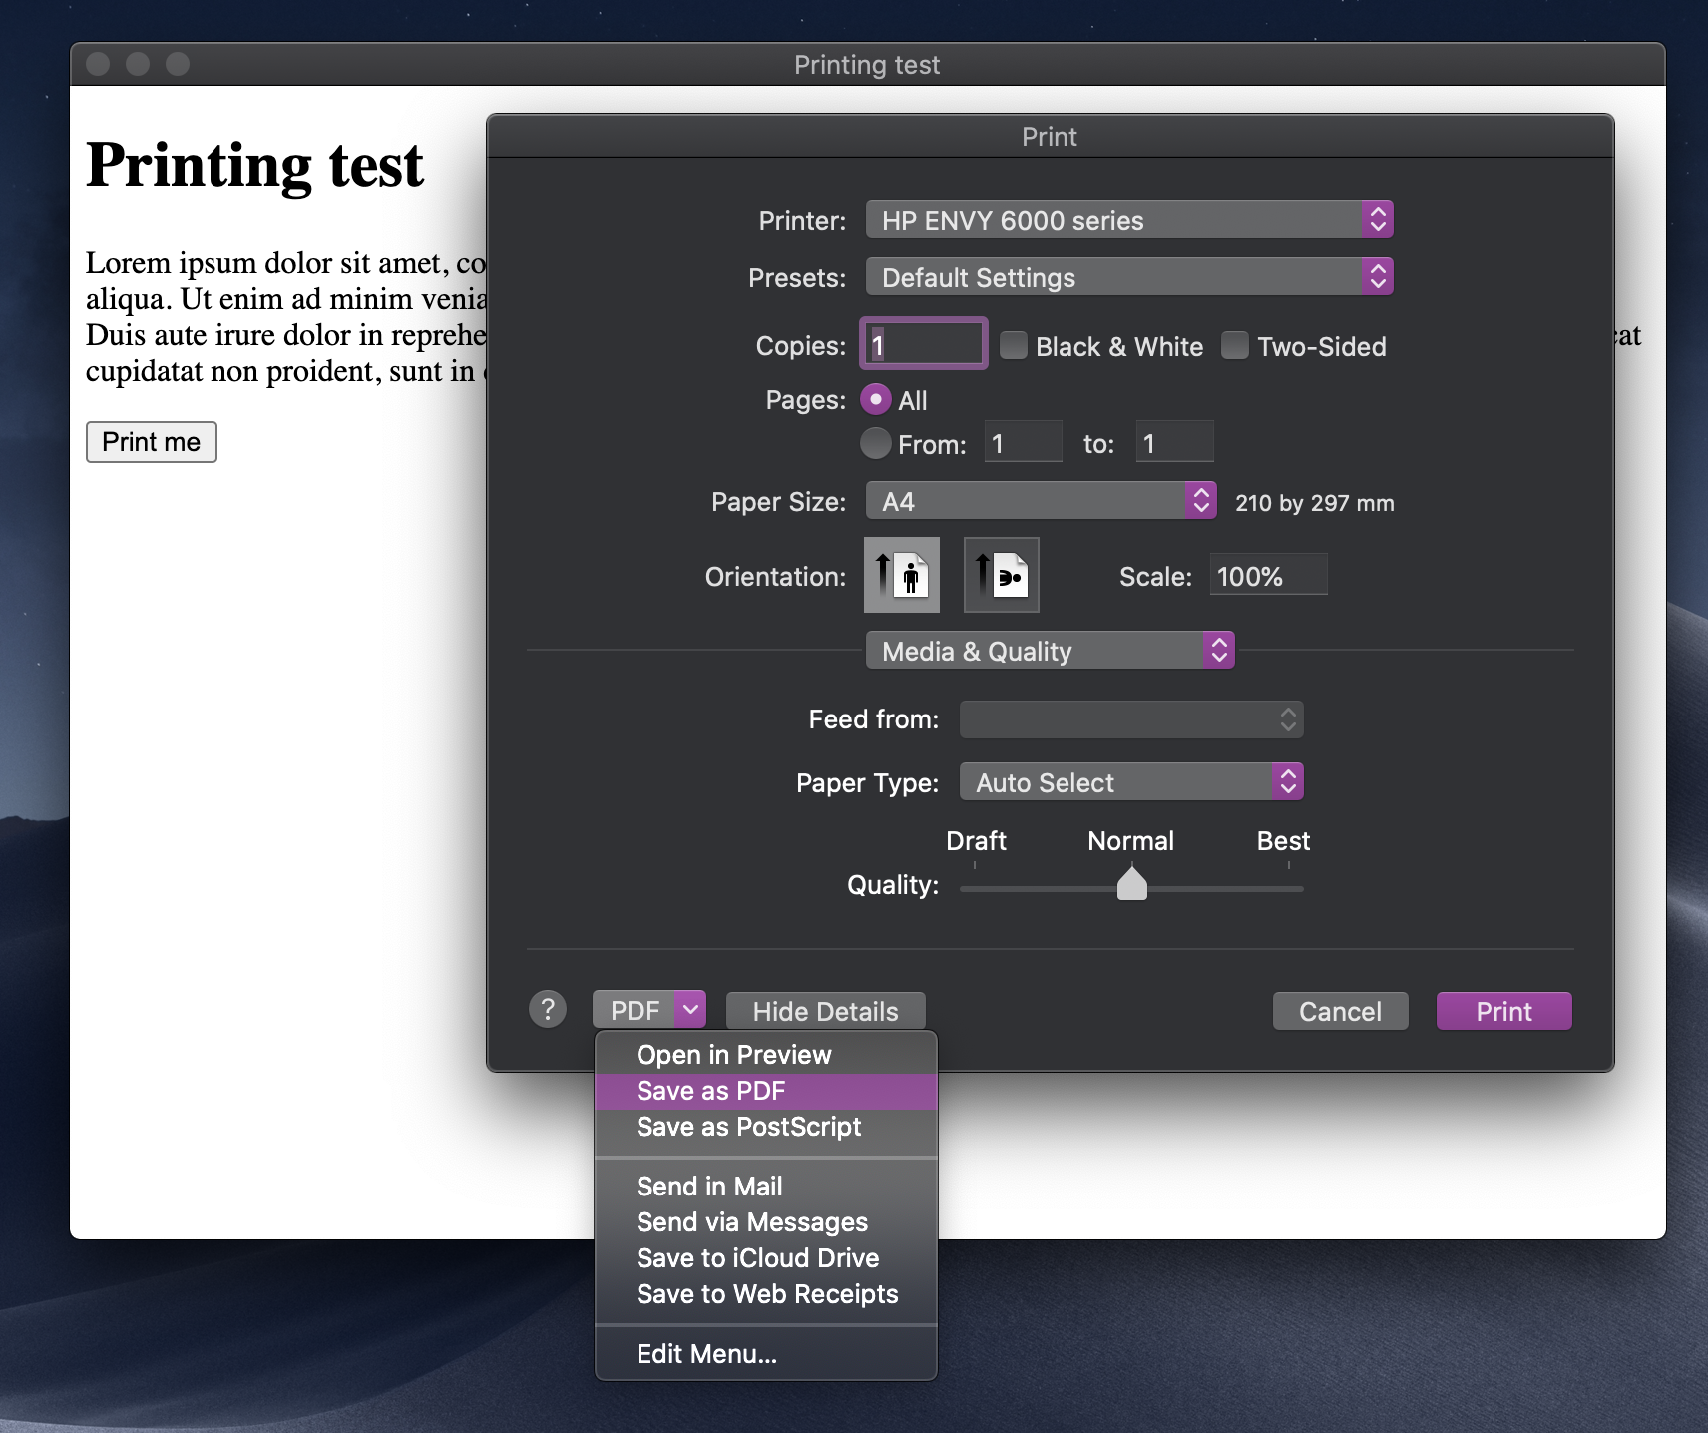Viewport: 1708px width, 1433px height.
Task: Click the purple Print button
Action: 1503,1011
